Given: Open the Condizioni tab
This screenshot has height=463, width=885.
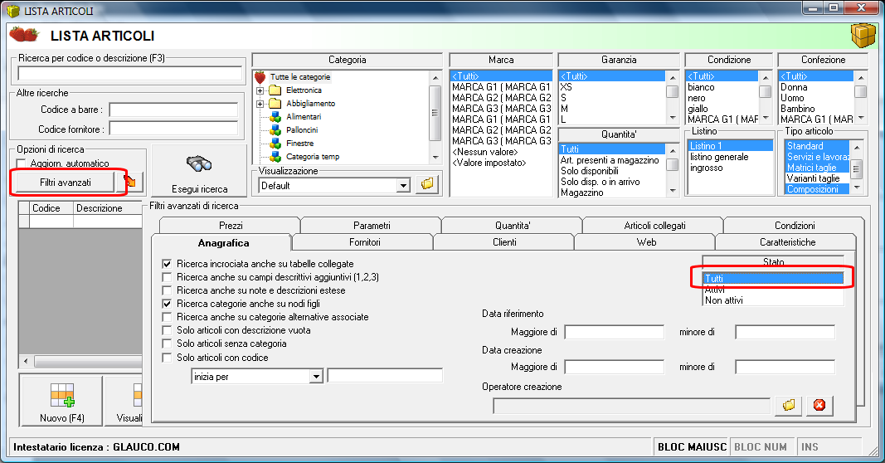Looking at the screenshot, I should (x=794, y=226).
